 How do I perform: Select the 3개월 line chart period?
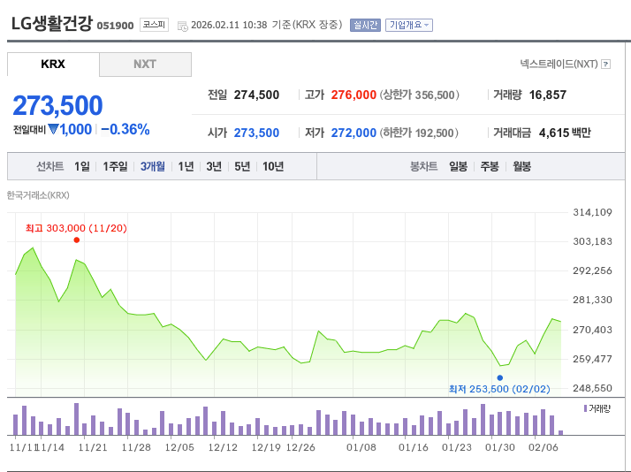point(153,166)
